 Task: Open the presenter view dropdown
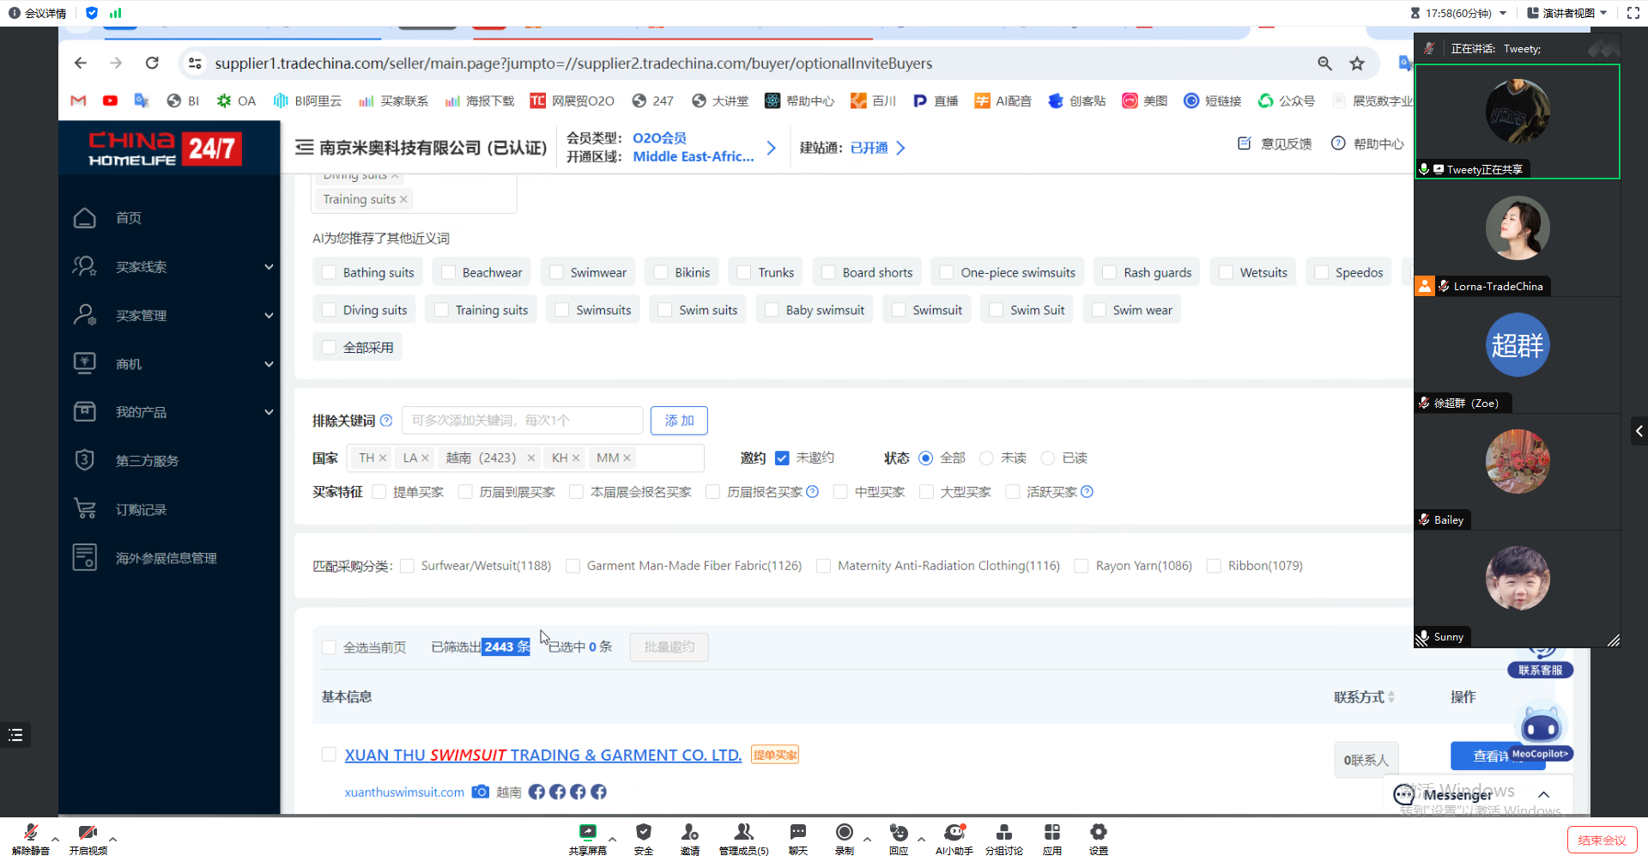[1566, 13]
